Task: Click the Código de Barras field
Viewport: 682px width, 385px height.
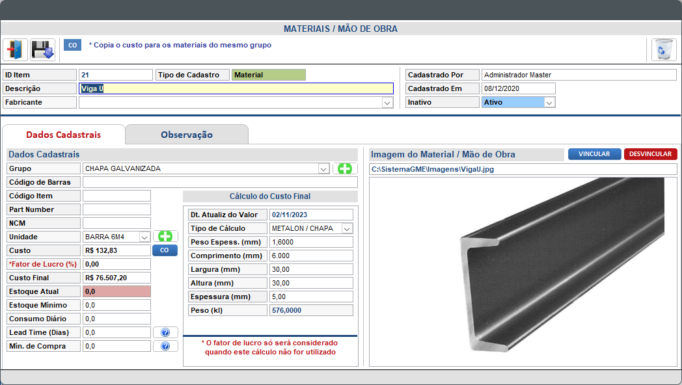Action: tap(220, 182)
